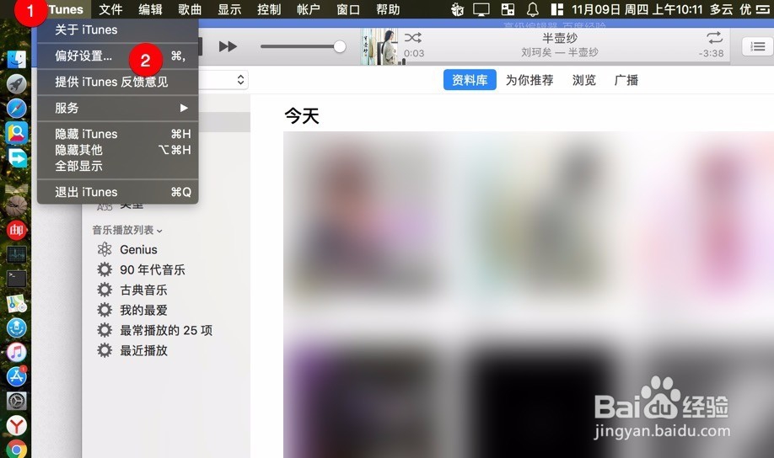Open the notification bell in menu bar

pyautogui.click(x=533, y=9)
